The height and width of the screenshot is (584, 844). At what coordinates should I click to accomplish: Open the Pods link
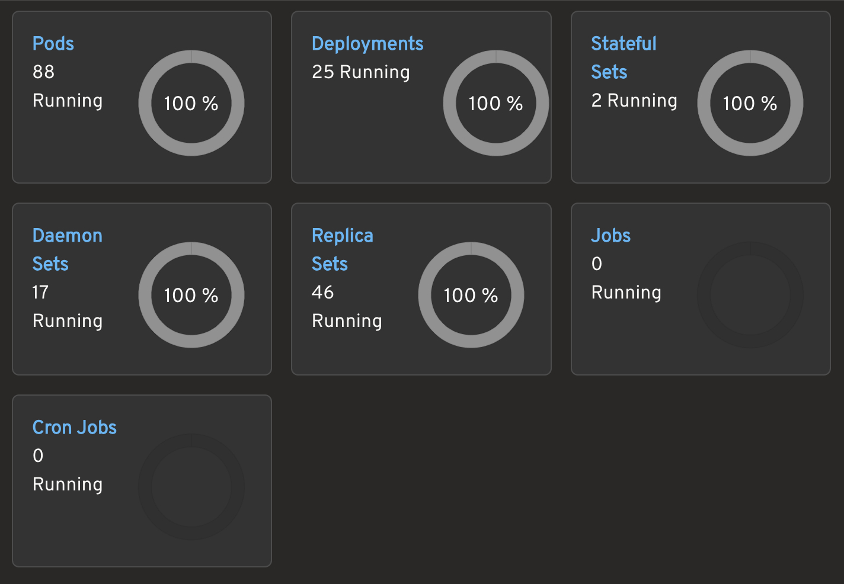click(53, 44)
